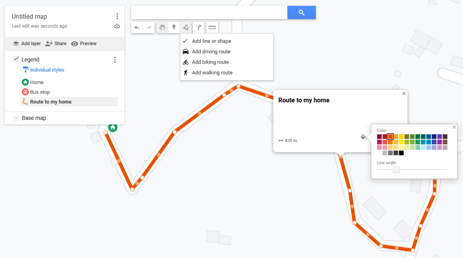Click the Preview button with eye icon
Viewport: 463px width, 258px height.
tap(84, 44)
